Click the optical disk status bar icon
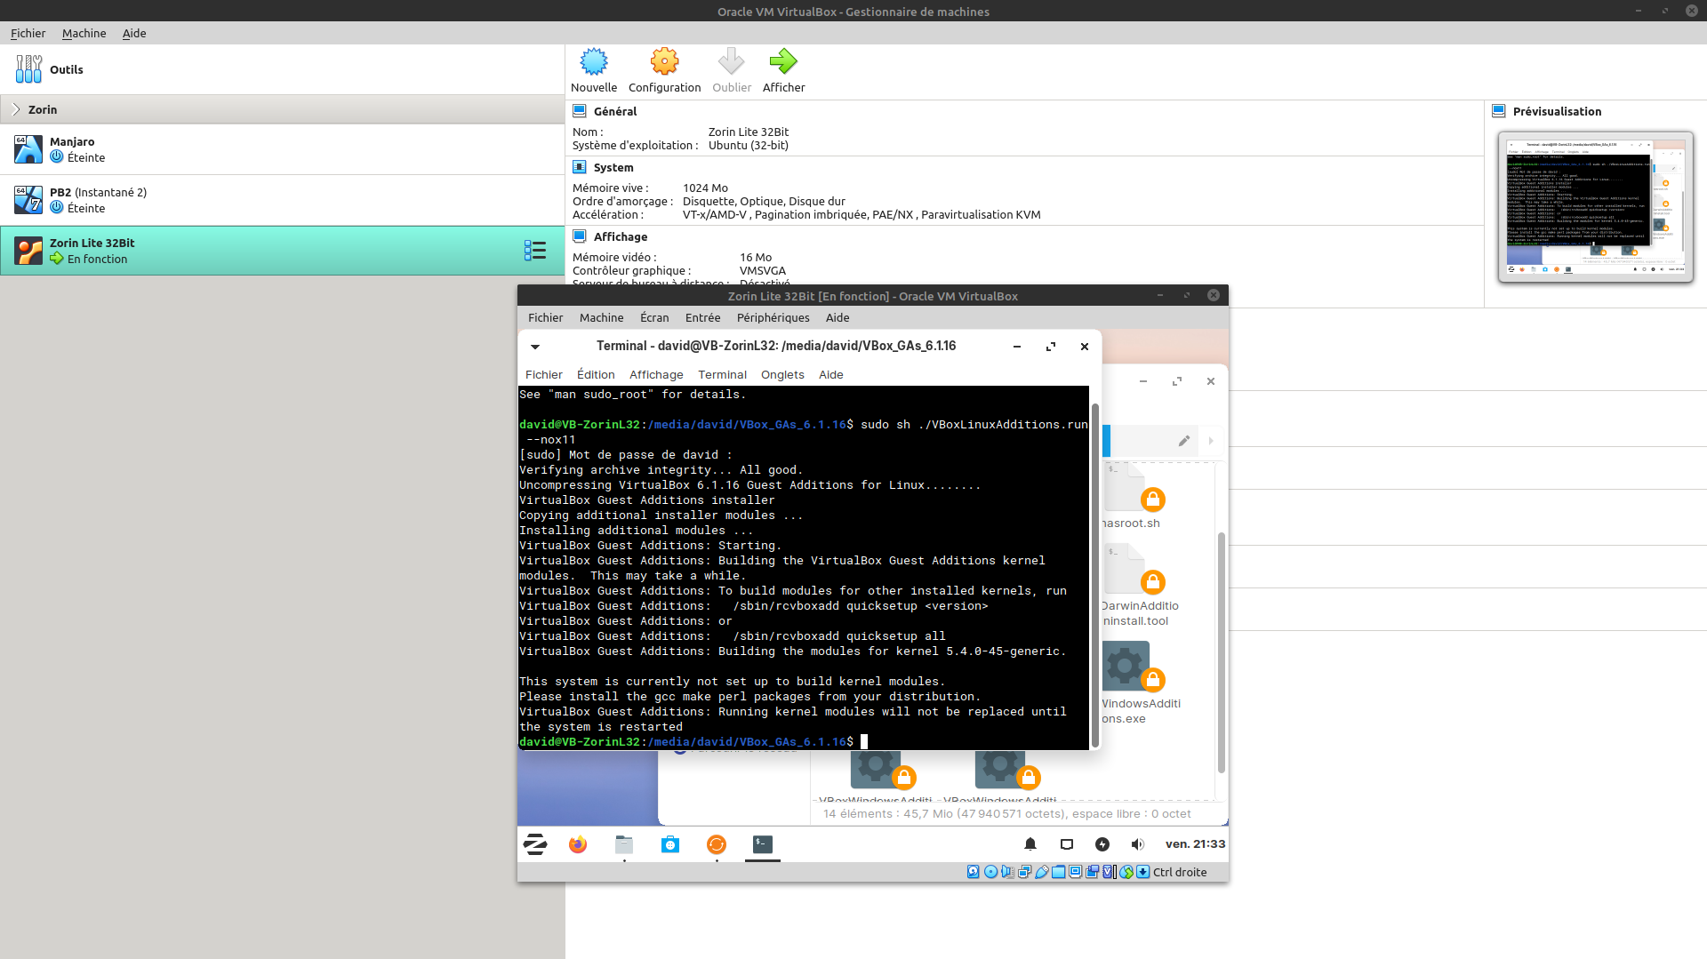 click(990, 872)
